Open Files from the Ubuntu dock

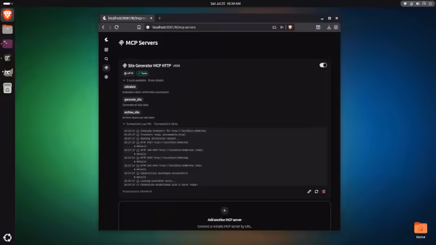(x=7, y=29)
